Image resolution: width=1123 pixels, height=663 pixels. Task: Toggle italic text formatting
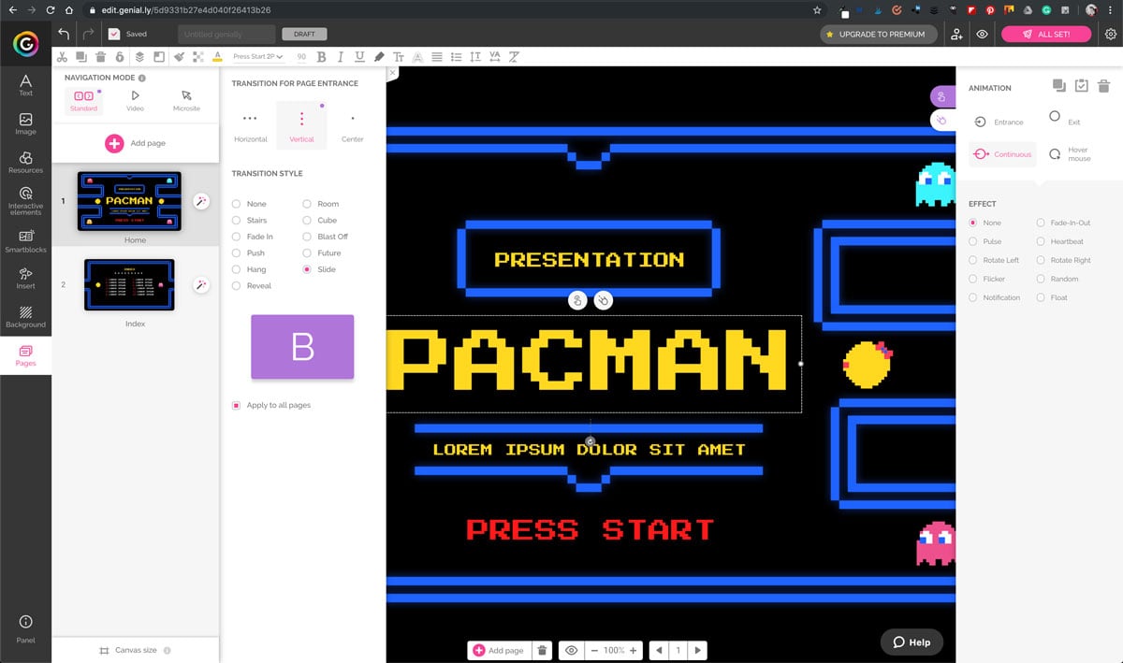pos(341,57)
